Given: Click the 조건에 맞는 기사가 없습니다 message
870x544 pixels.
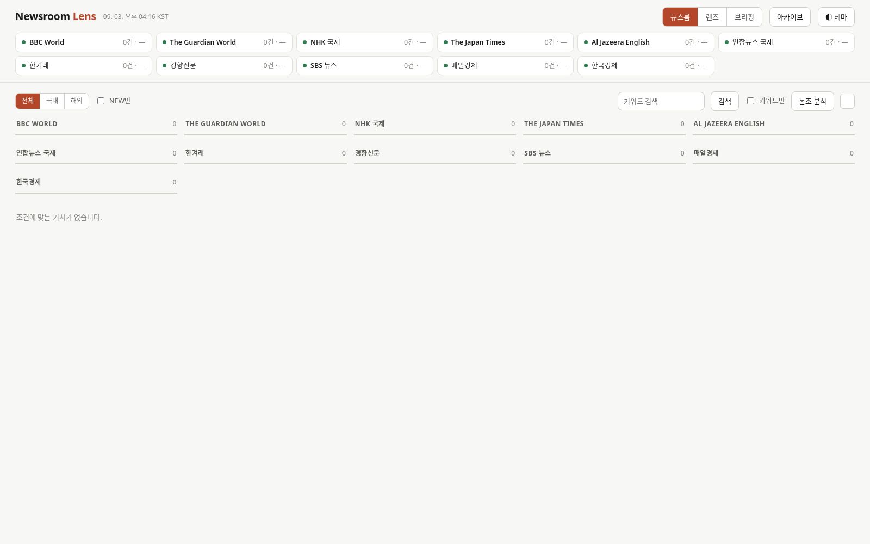Looking at the screenshot, I should point(59,218).
